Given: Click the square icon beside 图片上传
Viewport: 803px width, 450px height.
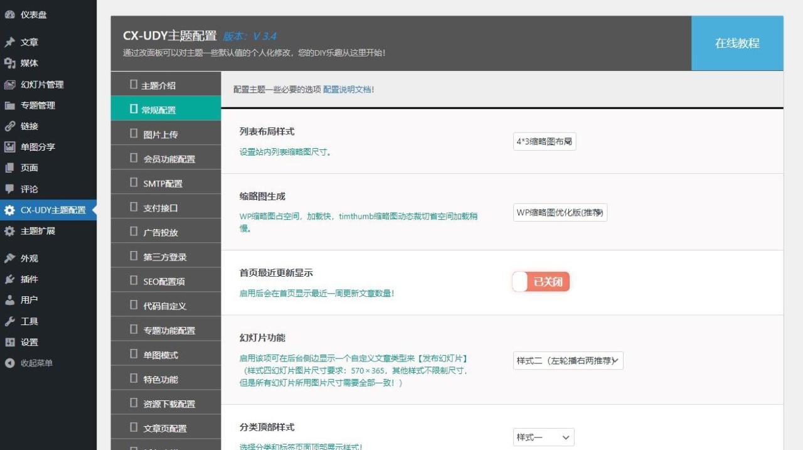Looking at the screenshot, I should click(x=133, y=134).
